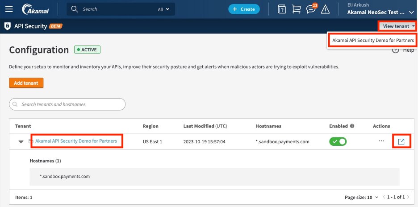418x207 pixels.
Task: Open the shopping cart icon
Action: coord(296,9)
